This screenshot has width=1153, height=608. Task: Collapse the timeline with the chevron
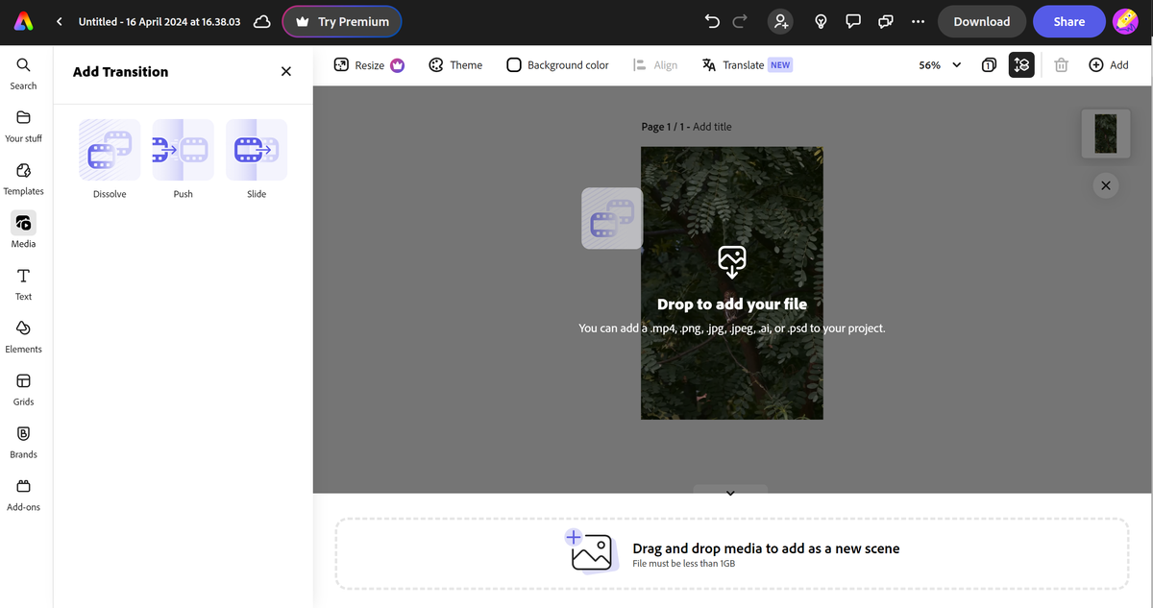[x=730, y=493]
